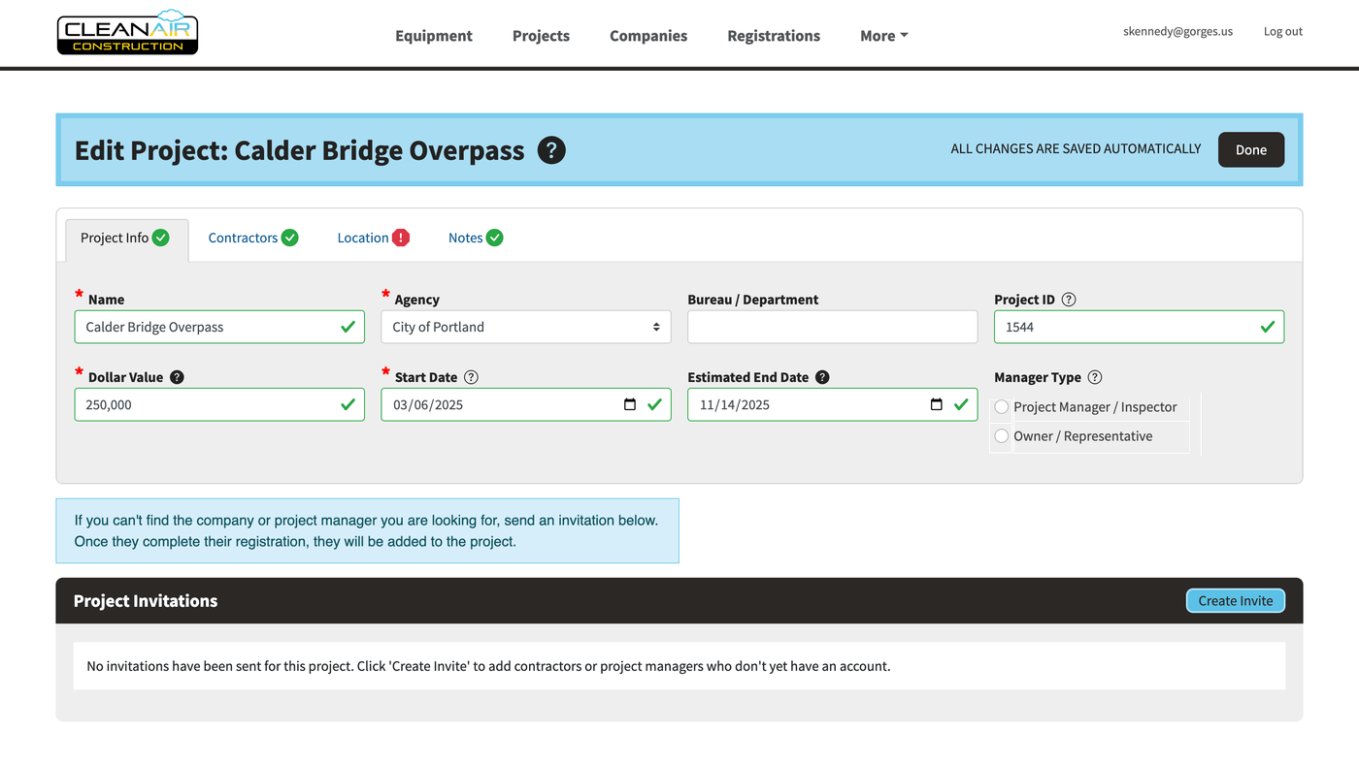1359x764 pixels.
Task: Switch to the Contractors tab
Action: tap(253, 238)
